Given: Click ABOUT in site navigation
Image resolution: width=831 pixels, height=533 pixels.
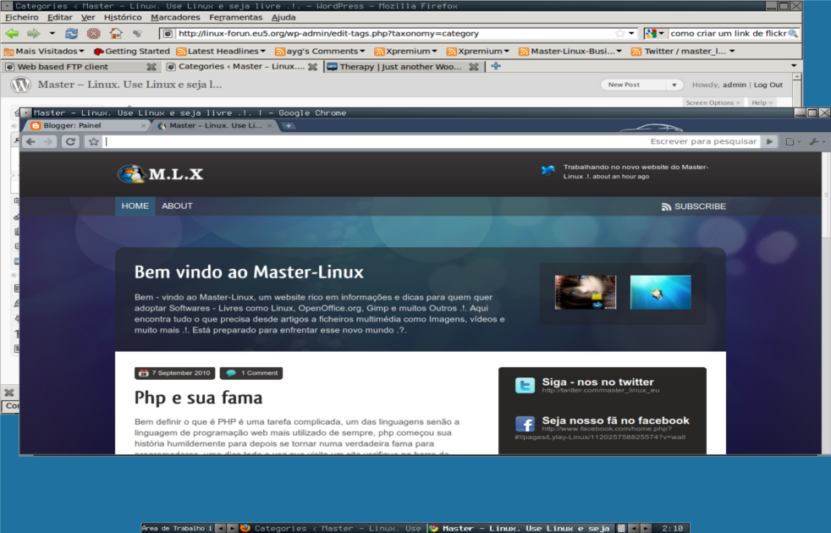Looking at the screenshot, I should 177,206.
